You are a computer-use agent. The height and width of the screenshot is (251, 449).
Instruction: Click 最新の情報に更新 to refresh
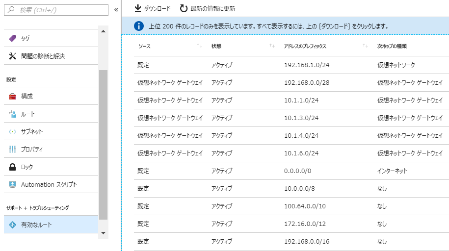pyautogui.click(x=208, y=9)
